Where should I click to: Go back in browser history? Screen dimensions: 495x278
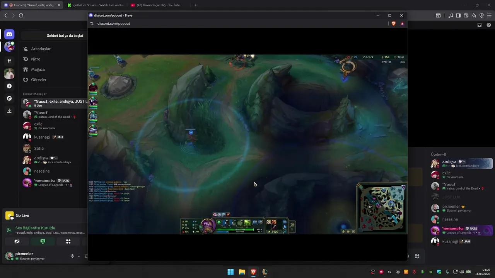(5, 15)
